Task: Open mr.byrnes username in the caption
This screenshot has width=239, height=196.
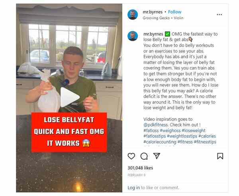Action: (x=153, y=34)
